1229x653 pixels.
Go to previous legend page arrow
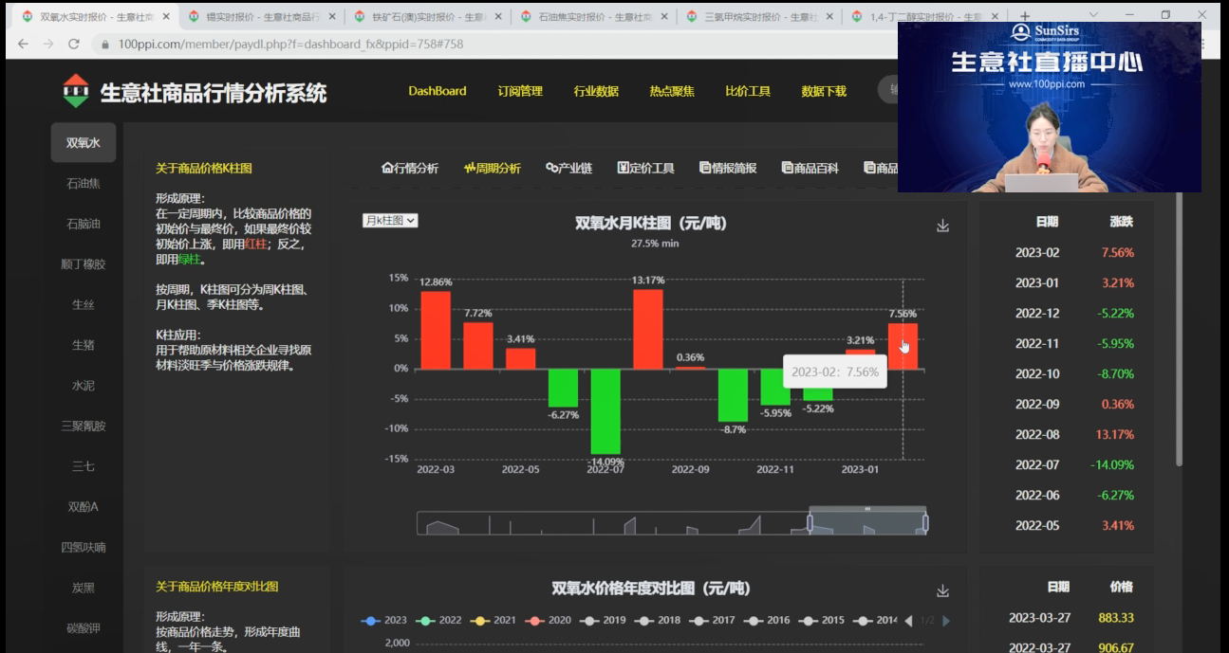coord(908,621)
